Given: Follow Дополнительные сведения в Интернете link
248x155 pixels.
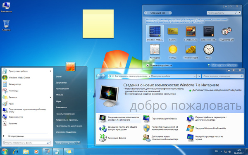Looking at the screenshot, I should (217, 90).
